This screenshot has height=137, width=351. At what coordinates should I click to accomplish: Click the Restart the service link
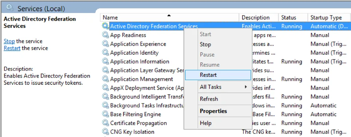tap(12, 48)
